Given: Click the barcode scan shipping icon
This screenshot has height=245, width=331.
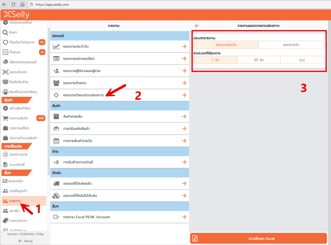Looking at the screenshot, I should [x=5, y=72].
